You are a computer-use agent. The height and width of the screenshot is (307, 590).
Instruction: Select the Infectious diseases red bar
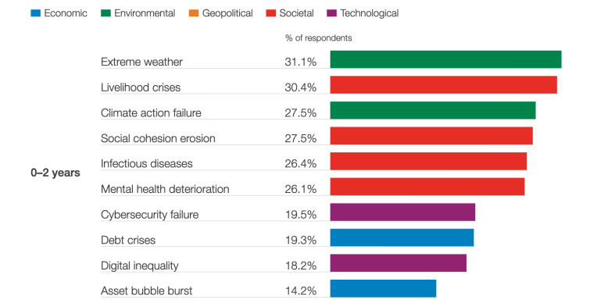pos(428,161)
